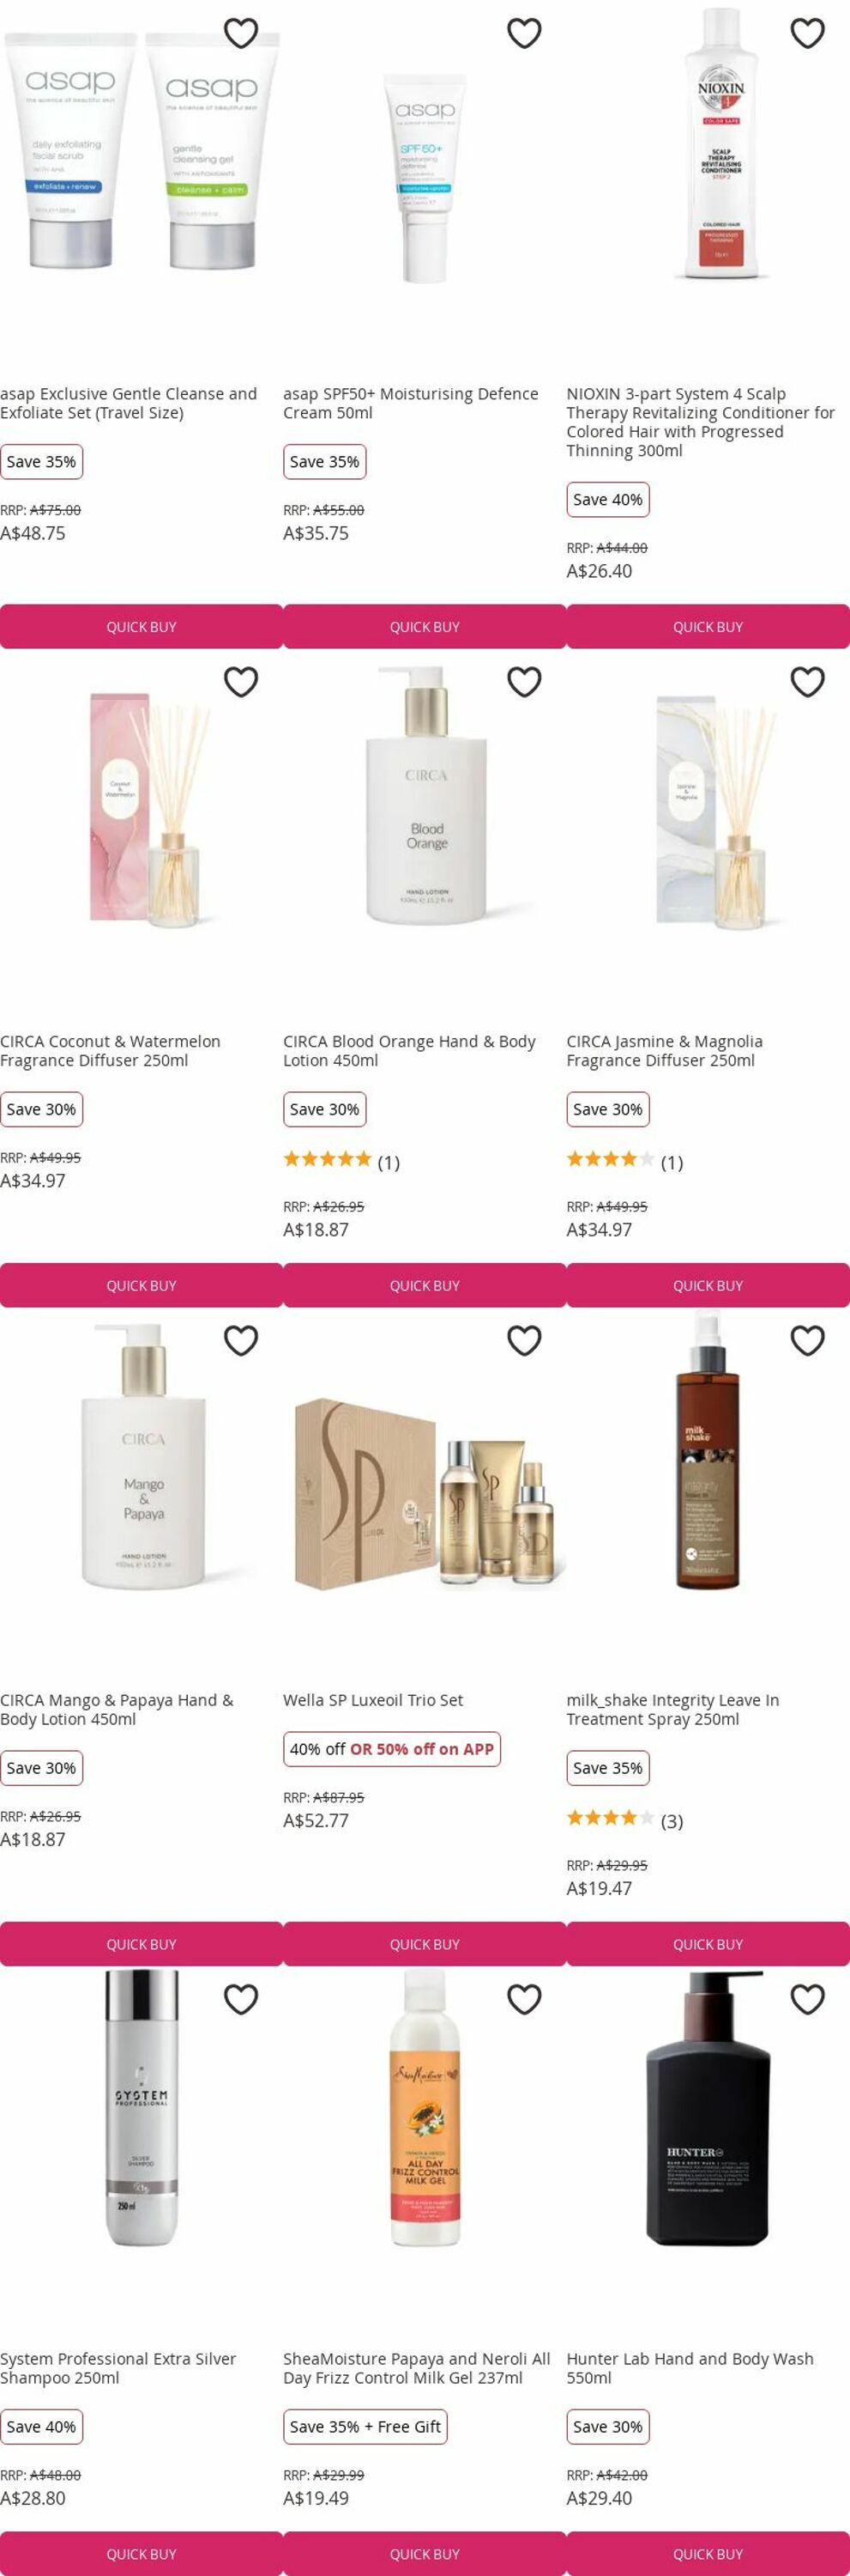The width and height of the screenshot is (850, 2576).
Task: Add asap Cleanse and Exfoliate Set to wishlist
Action: pyautogui.click(x=241, y=33)
